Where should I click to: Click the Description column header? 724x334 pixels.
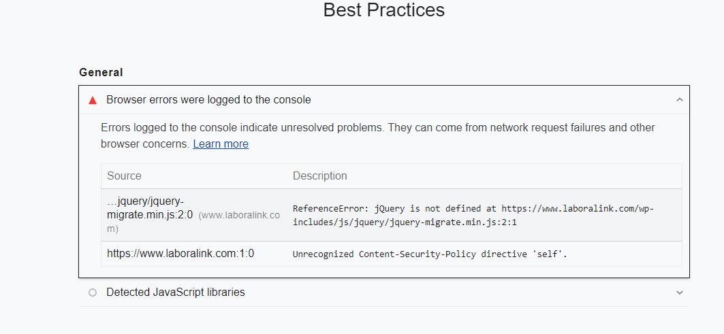pos(319,176)
